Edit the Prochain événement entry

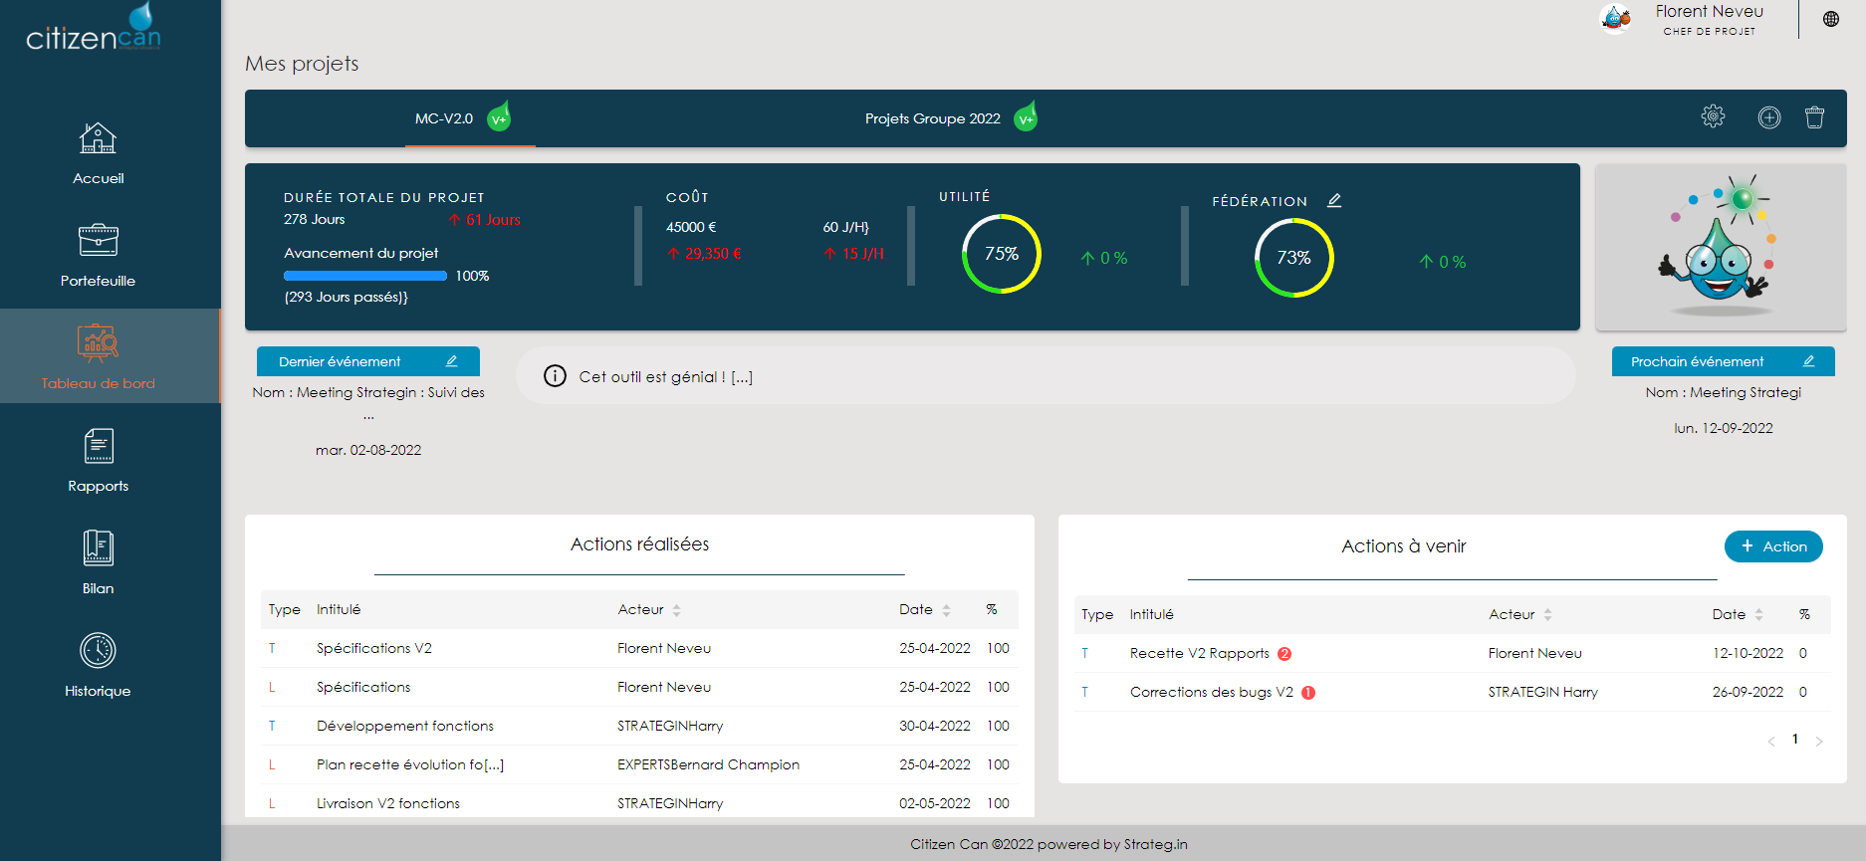[x=1808, y=361]
